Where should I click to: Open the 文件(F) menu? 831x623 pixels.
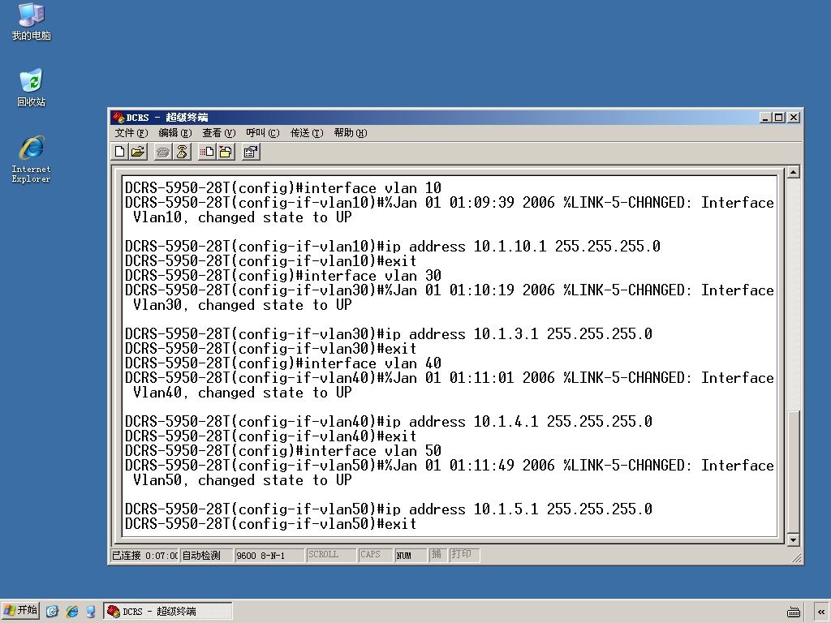click(131, 133)
